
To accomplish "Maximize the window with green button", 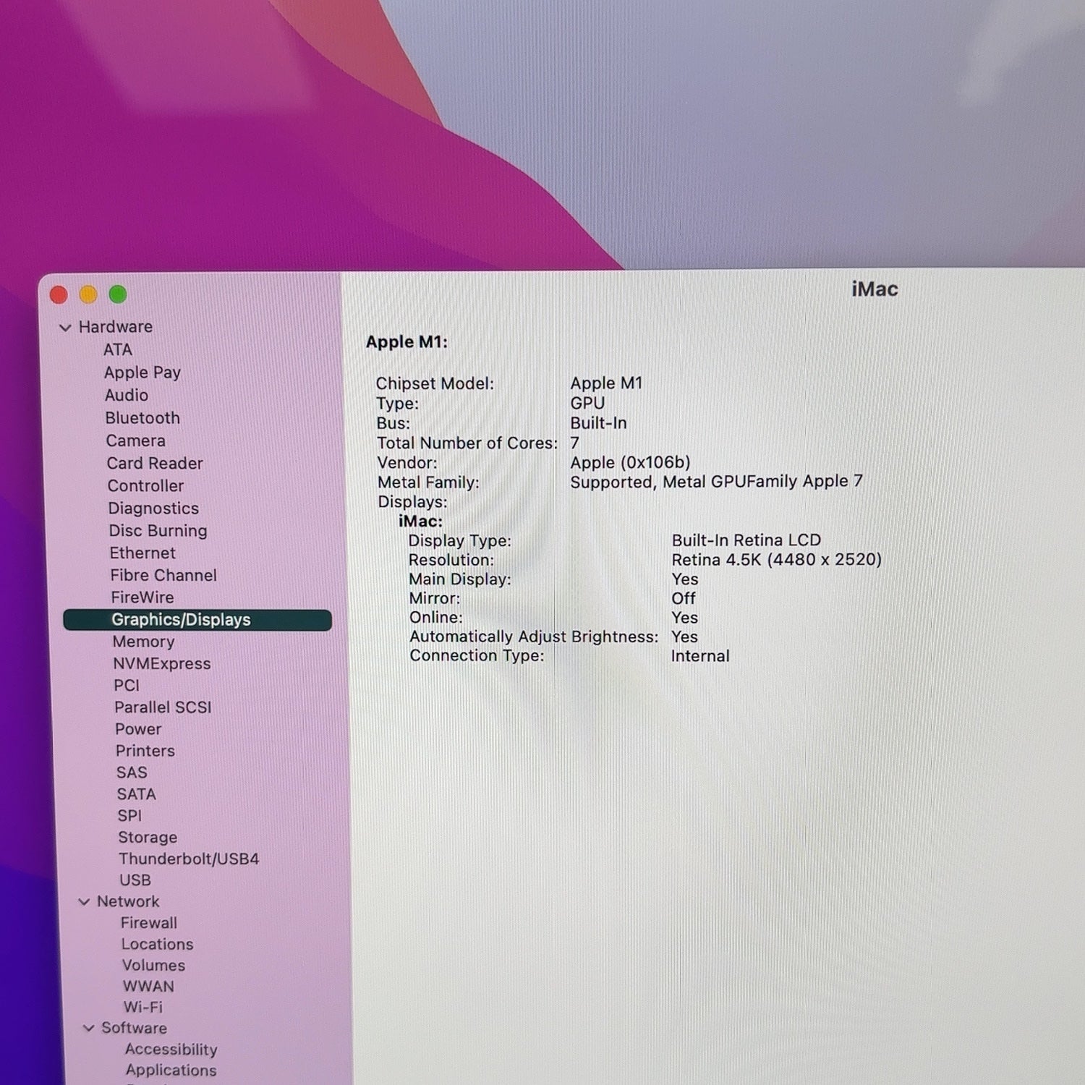I will [x=118, y=294].
